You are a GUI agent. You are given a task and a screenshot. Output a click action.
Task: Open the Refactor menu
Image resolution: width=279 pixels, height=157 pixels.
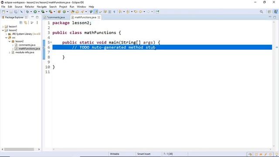pyautogui.click(x=30, y=7)
